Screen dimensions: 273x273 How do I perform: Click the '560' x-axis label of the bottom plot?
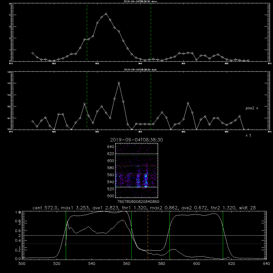click(127, 264)
